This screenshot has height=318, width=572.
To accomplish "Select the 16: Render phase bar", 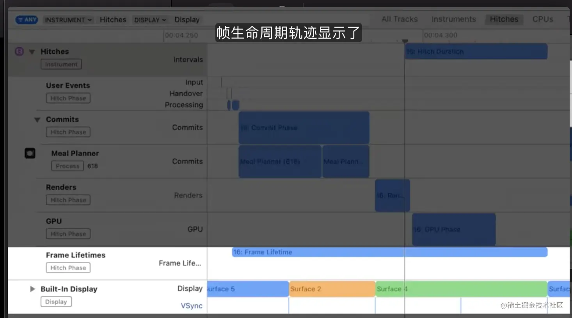I will [x=392, y=195].
